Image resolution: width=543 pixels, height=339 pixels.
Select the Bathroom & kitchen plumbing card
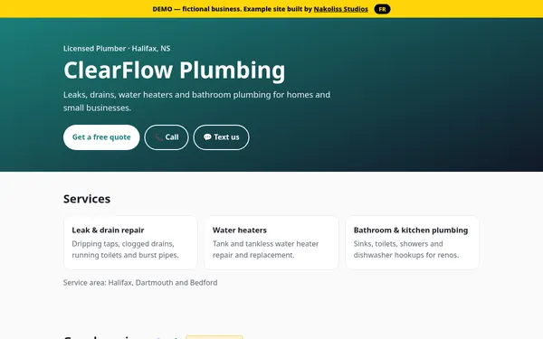coord(412,242)
